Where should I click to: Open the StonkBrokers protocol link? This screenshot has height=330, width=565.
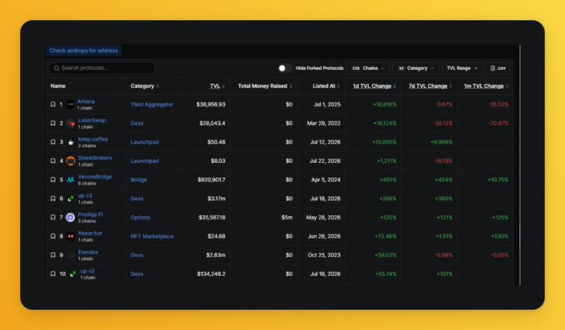click(x=95, y=158)
